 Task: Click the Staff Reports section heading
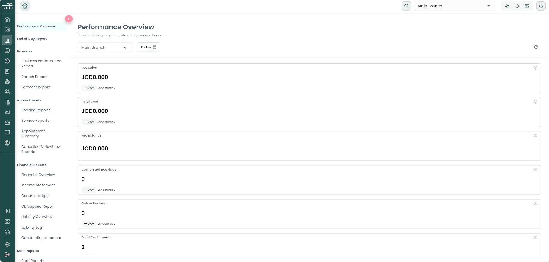pos(28,251)
